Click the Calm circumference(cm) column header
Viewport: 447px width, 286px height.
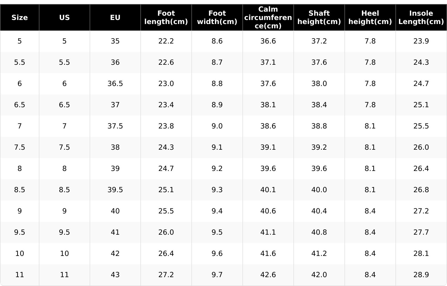click(x=268, y=17)
